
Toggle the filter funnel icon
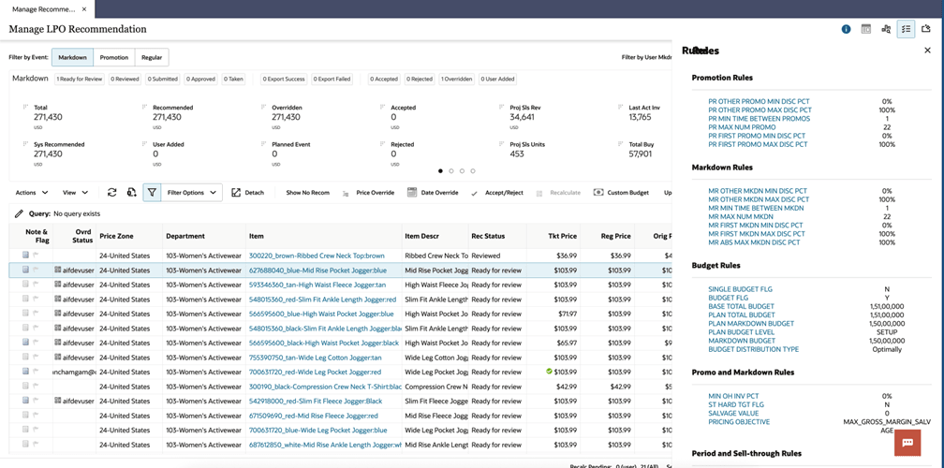point(152,193)
